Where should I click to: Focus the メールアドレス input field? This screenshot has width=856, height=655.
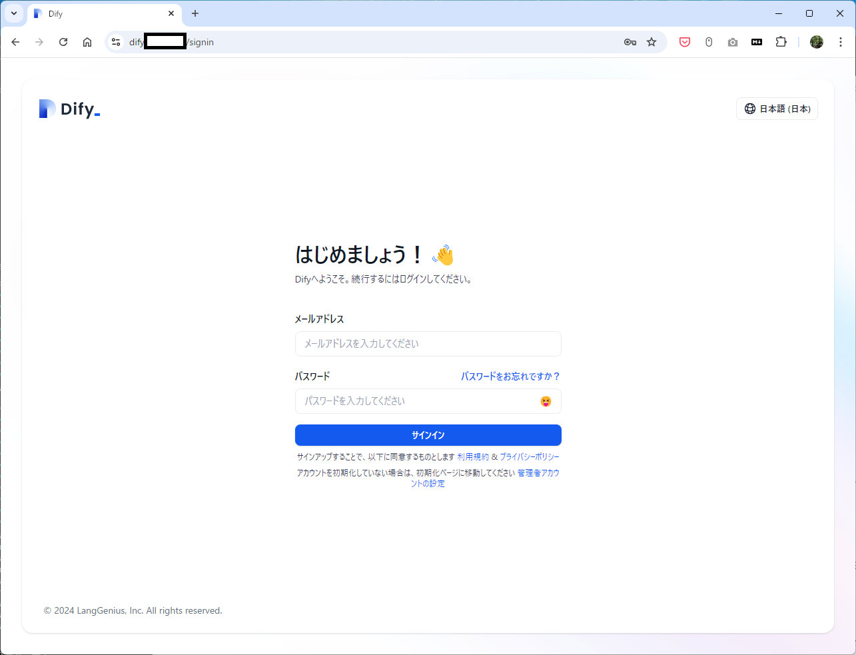tap(428, 344)
